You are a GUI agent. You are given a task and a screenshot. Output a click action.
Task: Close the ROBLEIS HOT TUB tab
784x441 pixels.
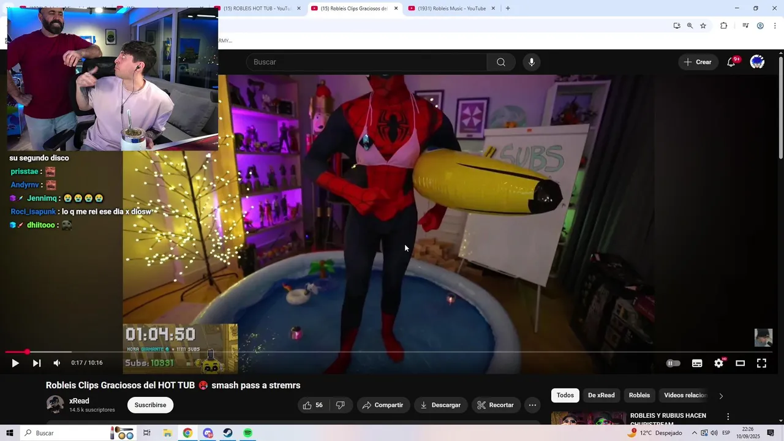(x=299, y=8)
